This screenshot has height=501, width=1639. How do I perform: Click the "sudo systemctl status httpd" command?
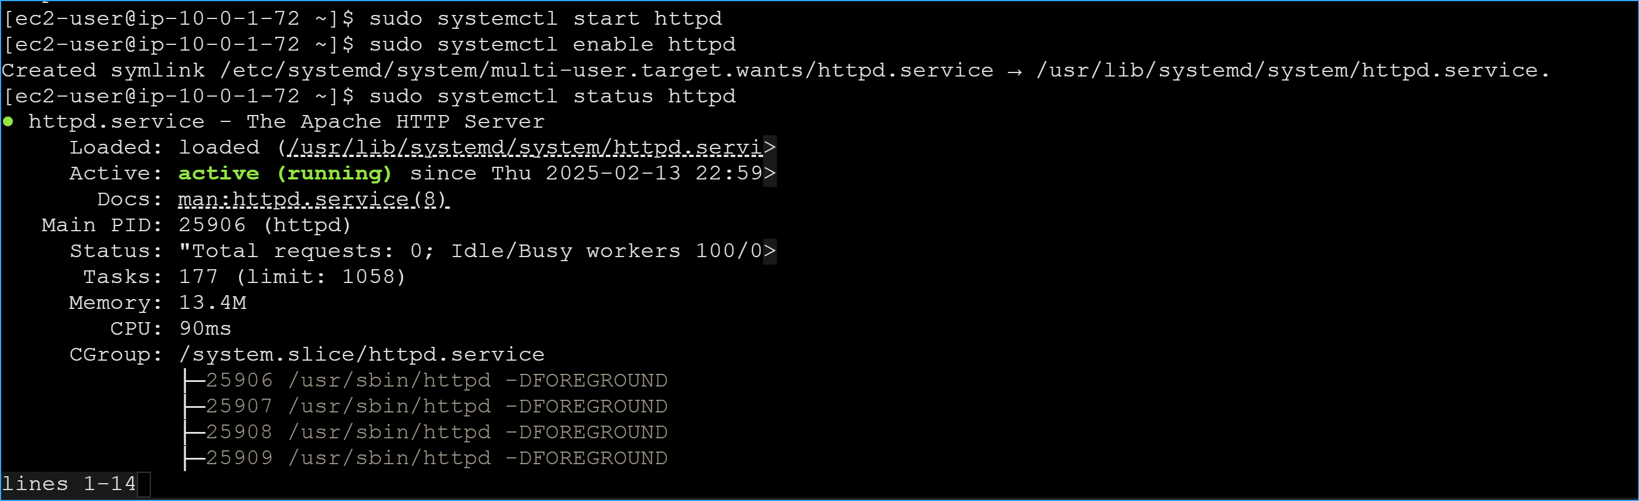[552, 96]
